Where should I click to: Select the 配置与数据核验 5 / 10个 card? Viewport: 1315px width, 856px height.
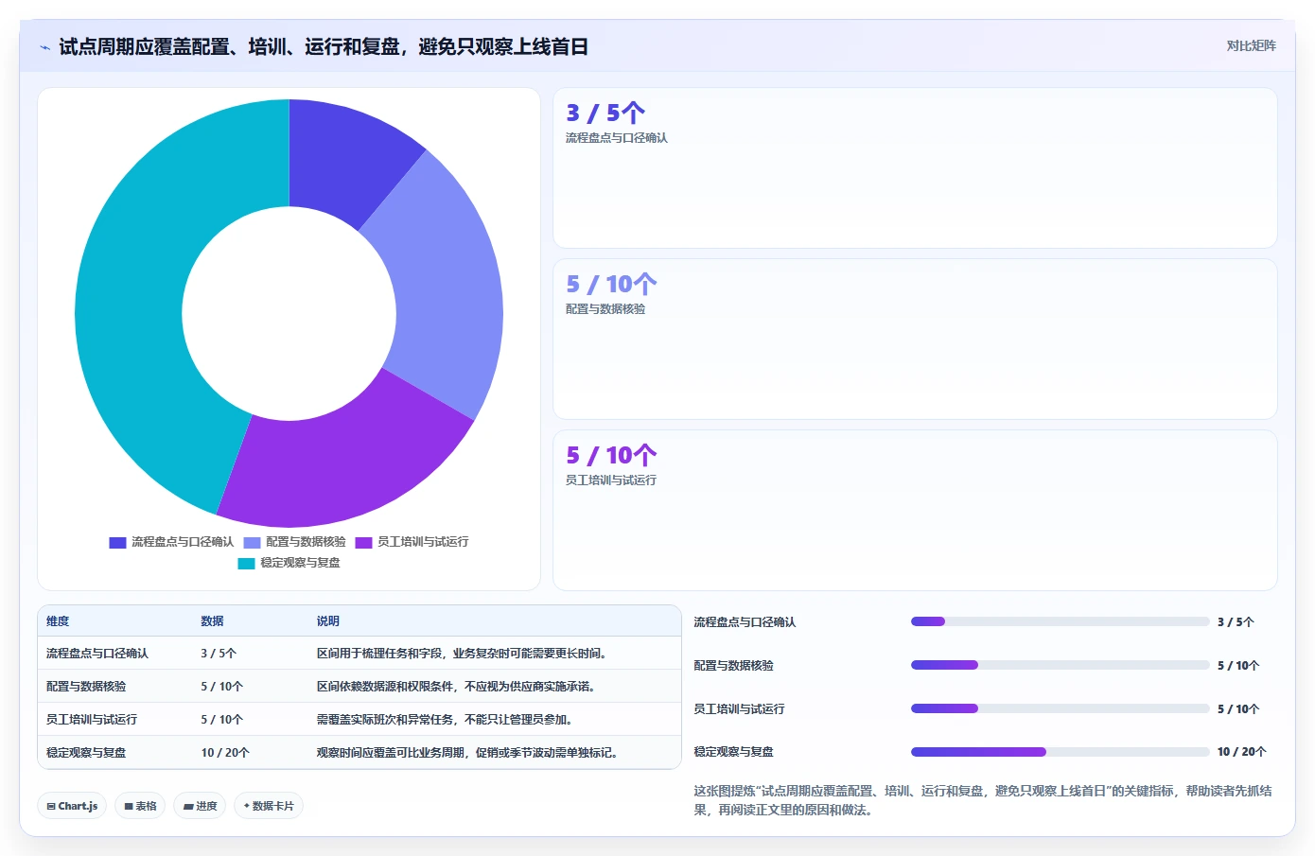point(915,340)
